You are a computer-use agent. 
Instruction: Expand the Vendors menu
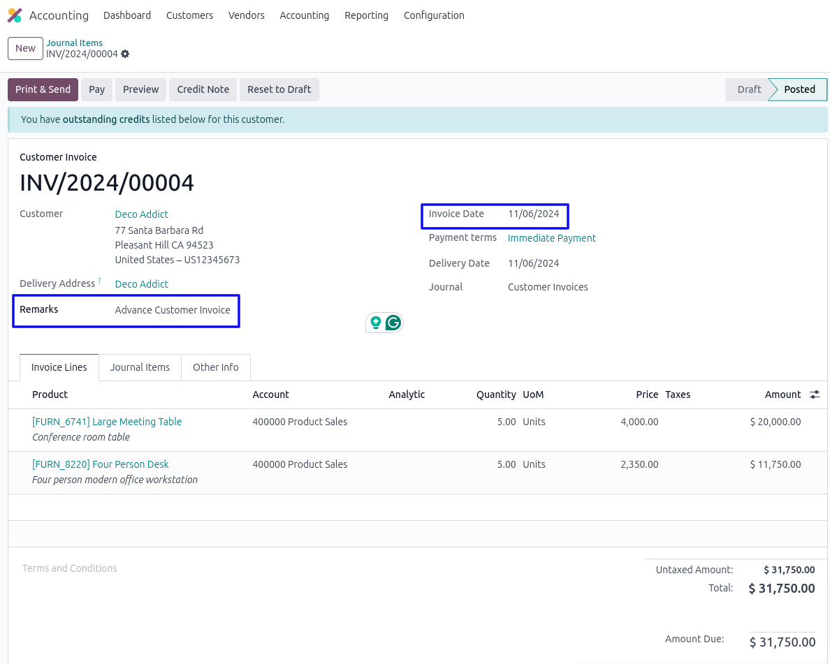pos(246,15)
